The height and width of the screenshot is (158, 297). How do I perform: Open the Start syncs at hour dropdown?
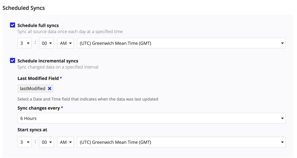coord(25,142)
